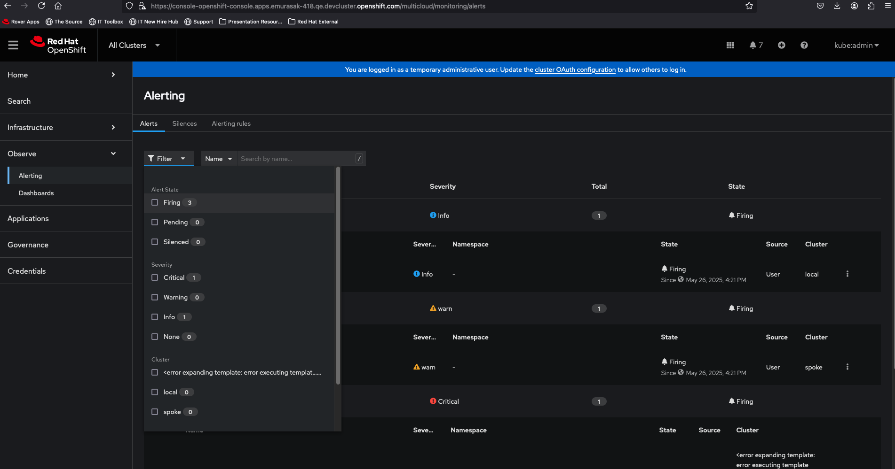This screenshot has height=469, width=895.
Task: Open the application launcher grid icon
Action: pyautogui.click(x=730, y=45)
